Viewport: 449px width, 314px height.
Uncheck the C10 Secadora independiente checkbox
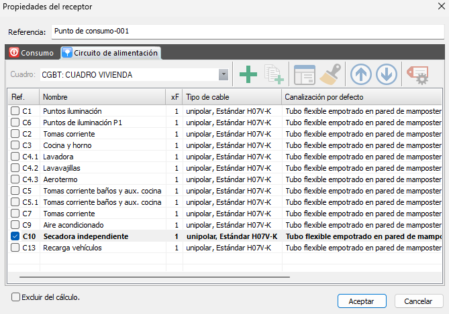pyautogui.click(x=15, y=236)
